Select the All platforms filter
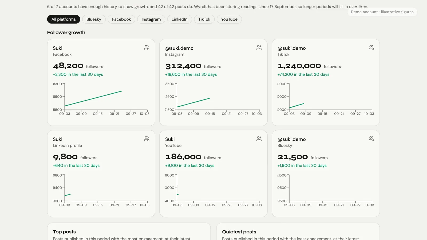Image resolution: width=427 pixels, height=240 pixels. click(x=64, y=19)
